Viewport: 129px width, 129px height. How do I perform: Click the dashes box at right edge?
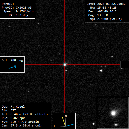pos(124,64)
